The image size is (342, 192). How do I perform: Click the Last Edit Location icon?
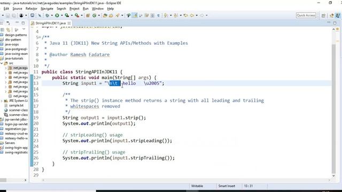tap(185, 15)
